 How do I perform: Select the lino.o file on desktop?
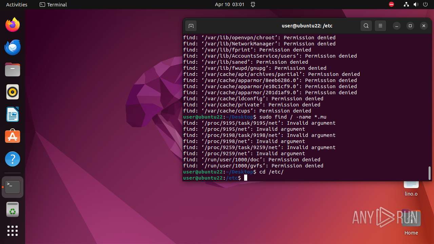click(x=411, y=189)
